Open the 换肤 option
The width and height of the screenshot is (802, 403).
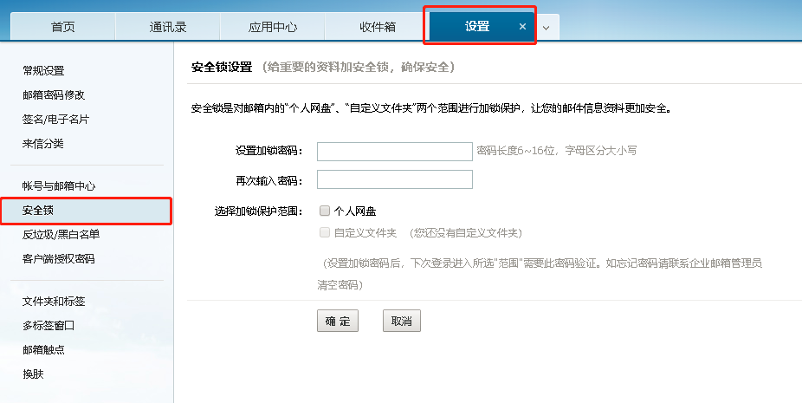pos(33,374)
